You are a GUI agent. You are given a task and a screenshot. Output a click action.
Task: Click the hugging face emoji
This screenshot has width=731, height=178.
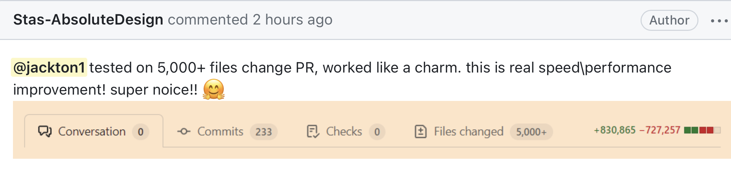pos(214,89)
